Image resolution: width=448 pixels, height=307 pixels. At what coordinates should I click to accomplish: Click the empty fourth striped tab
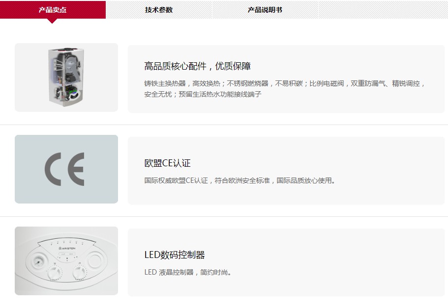pos(383,10)
